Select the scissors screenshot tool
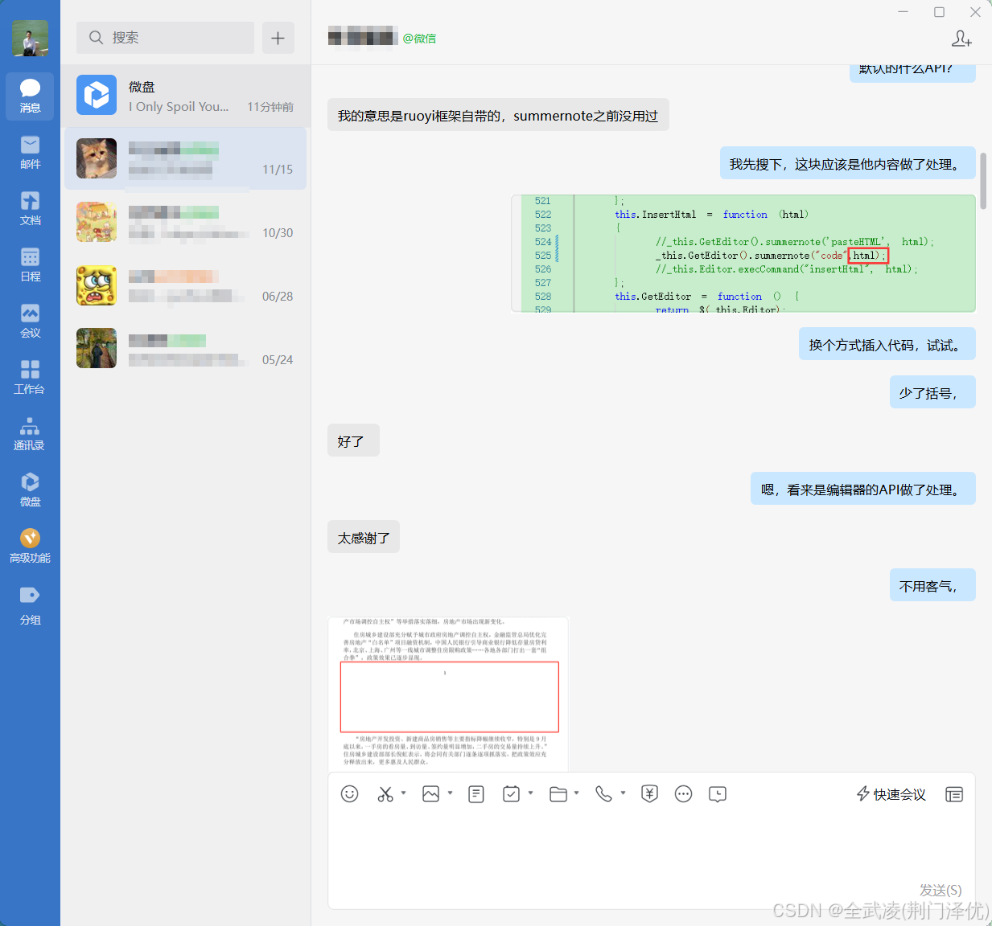The image size is (992, 926). (385, 794)
